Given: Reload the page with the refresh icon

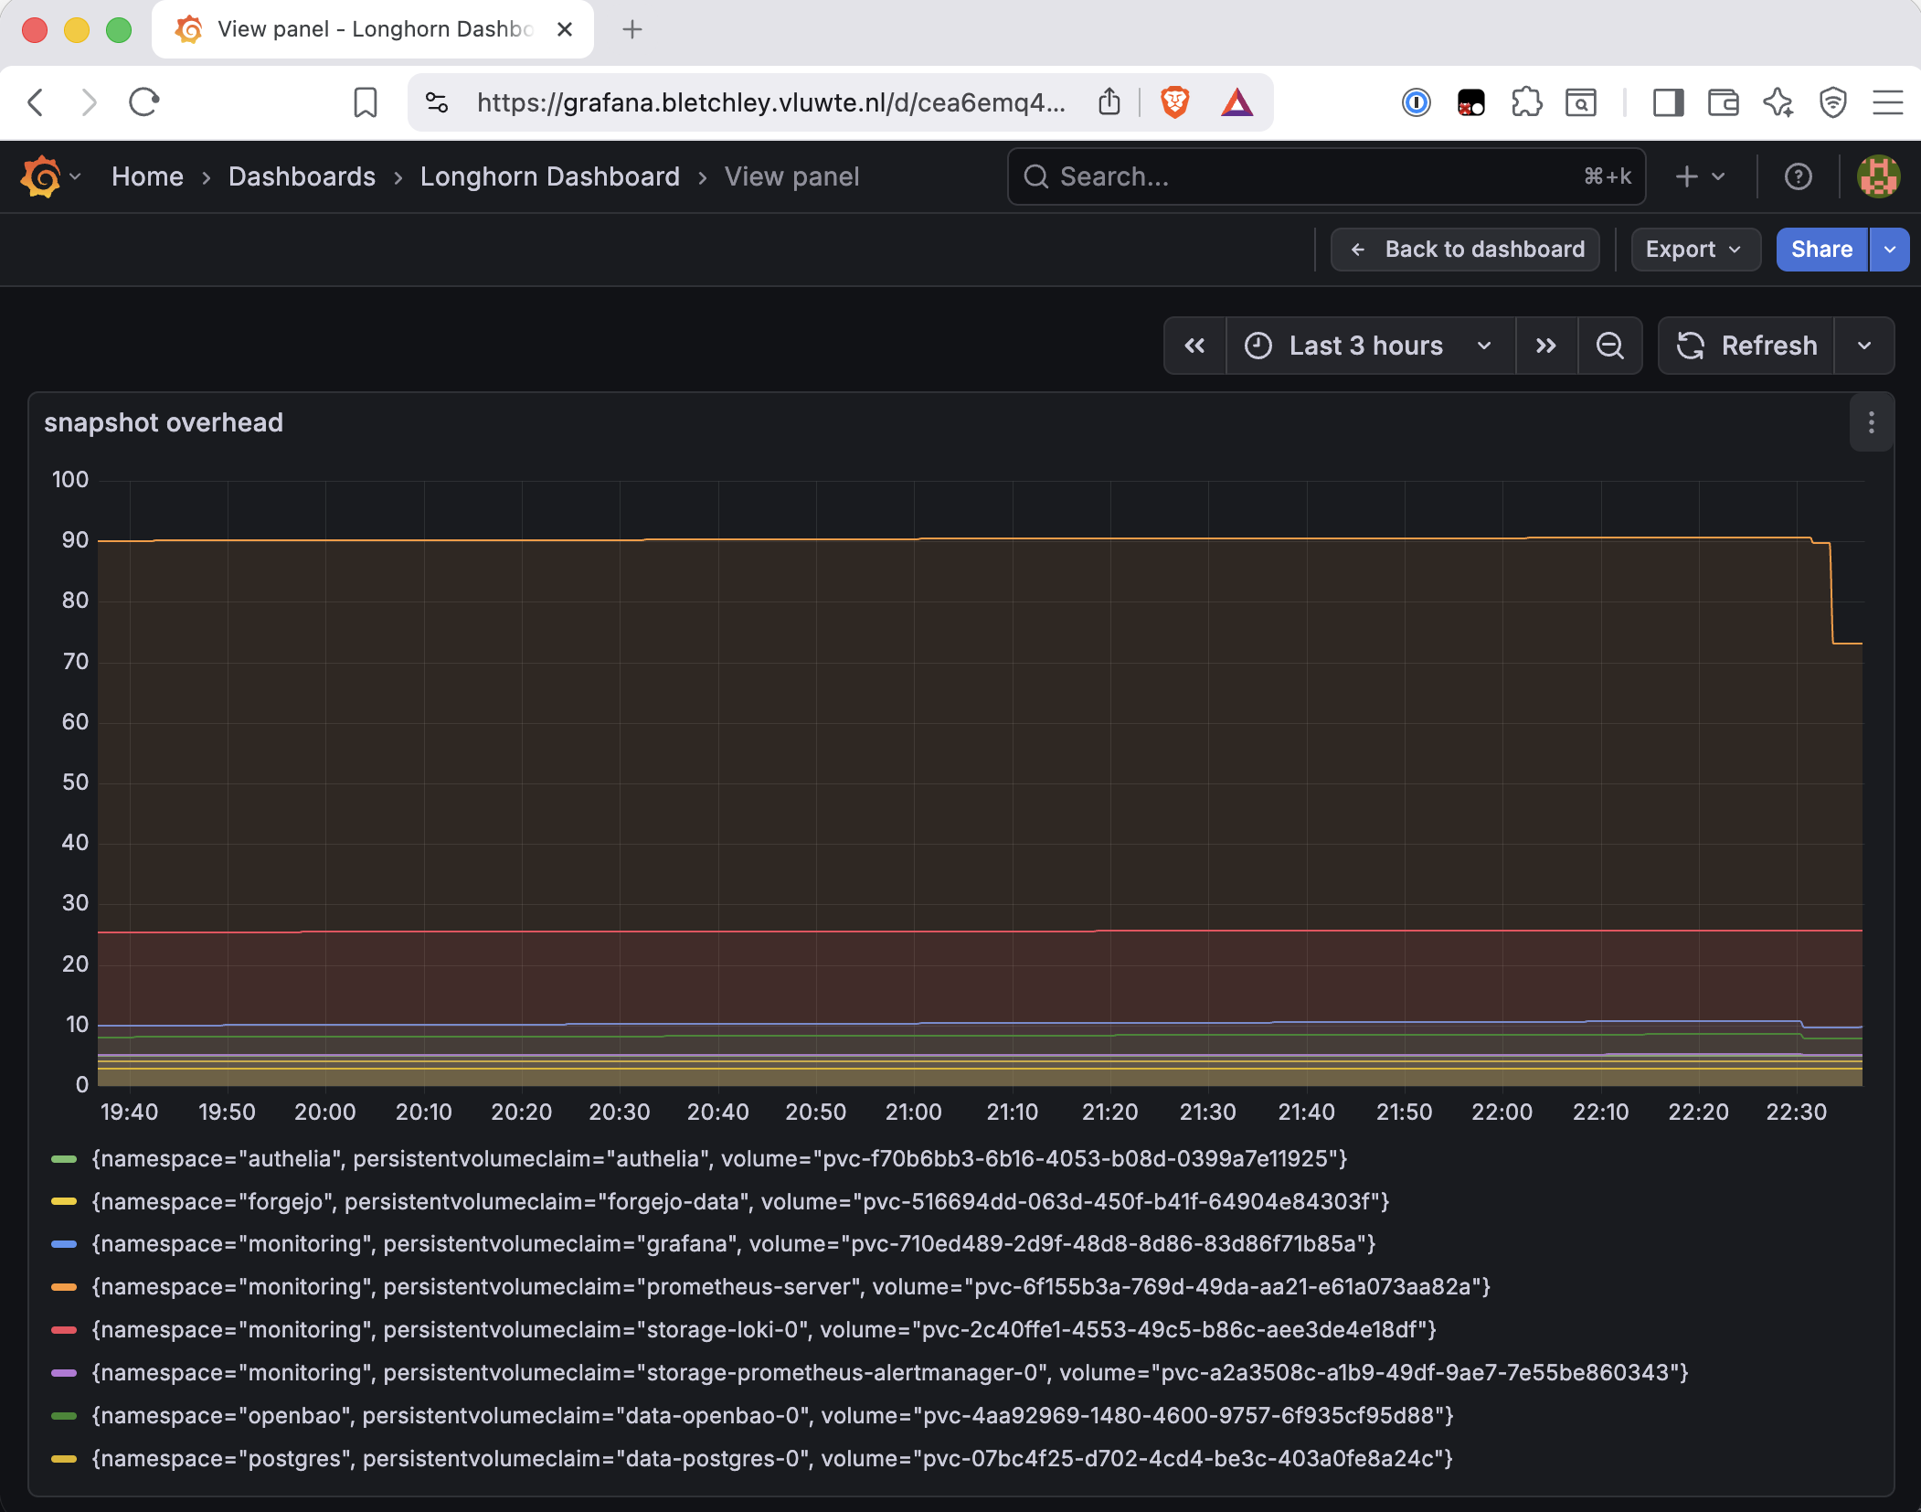Looking at the screenshot, I should pos(144,102).
